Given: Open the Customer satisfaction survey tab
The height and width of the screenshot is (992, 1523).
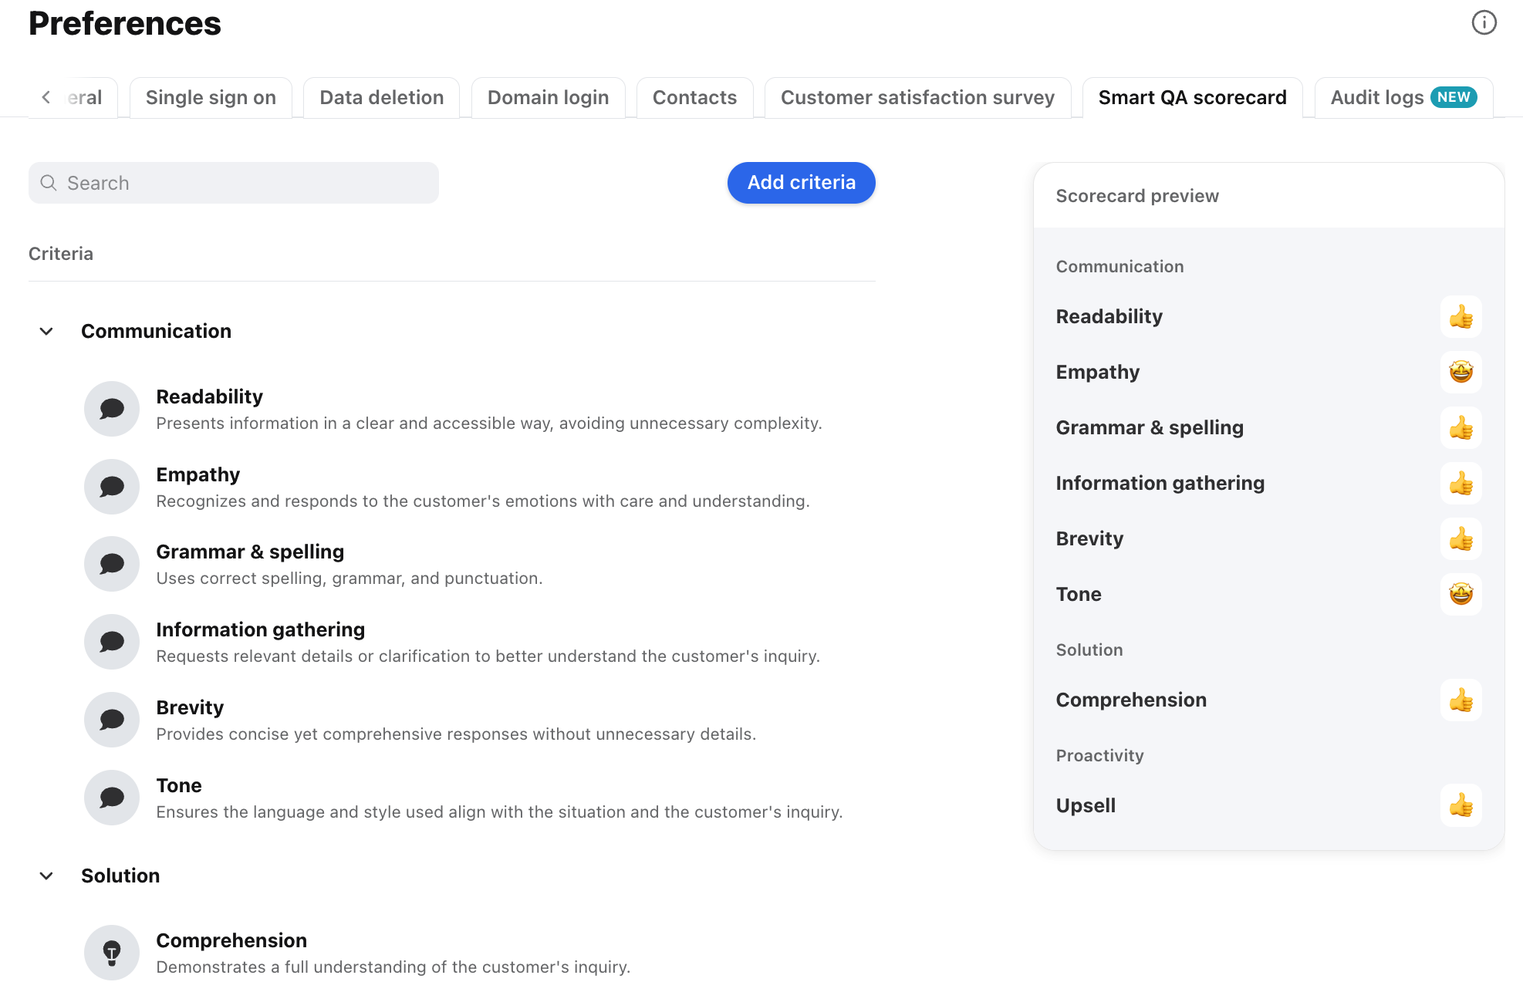Looking at the screenshot, I should [917, 97].
